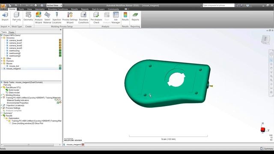The height and width of the screenshot is (154, 274).
Task: Click the Training PC+ABS material task
Action: pyautogui.click(x=33, y=98)
